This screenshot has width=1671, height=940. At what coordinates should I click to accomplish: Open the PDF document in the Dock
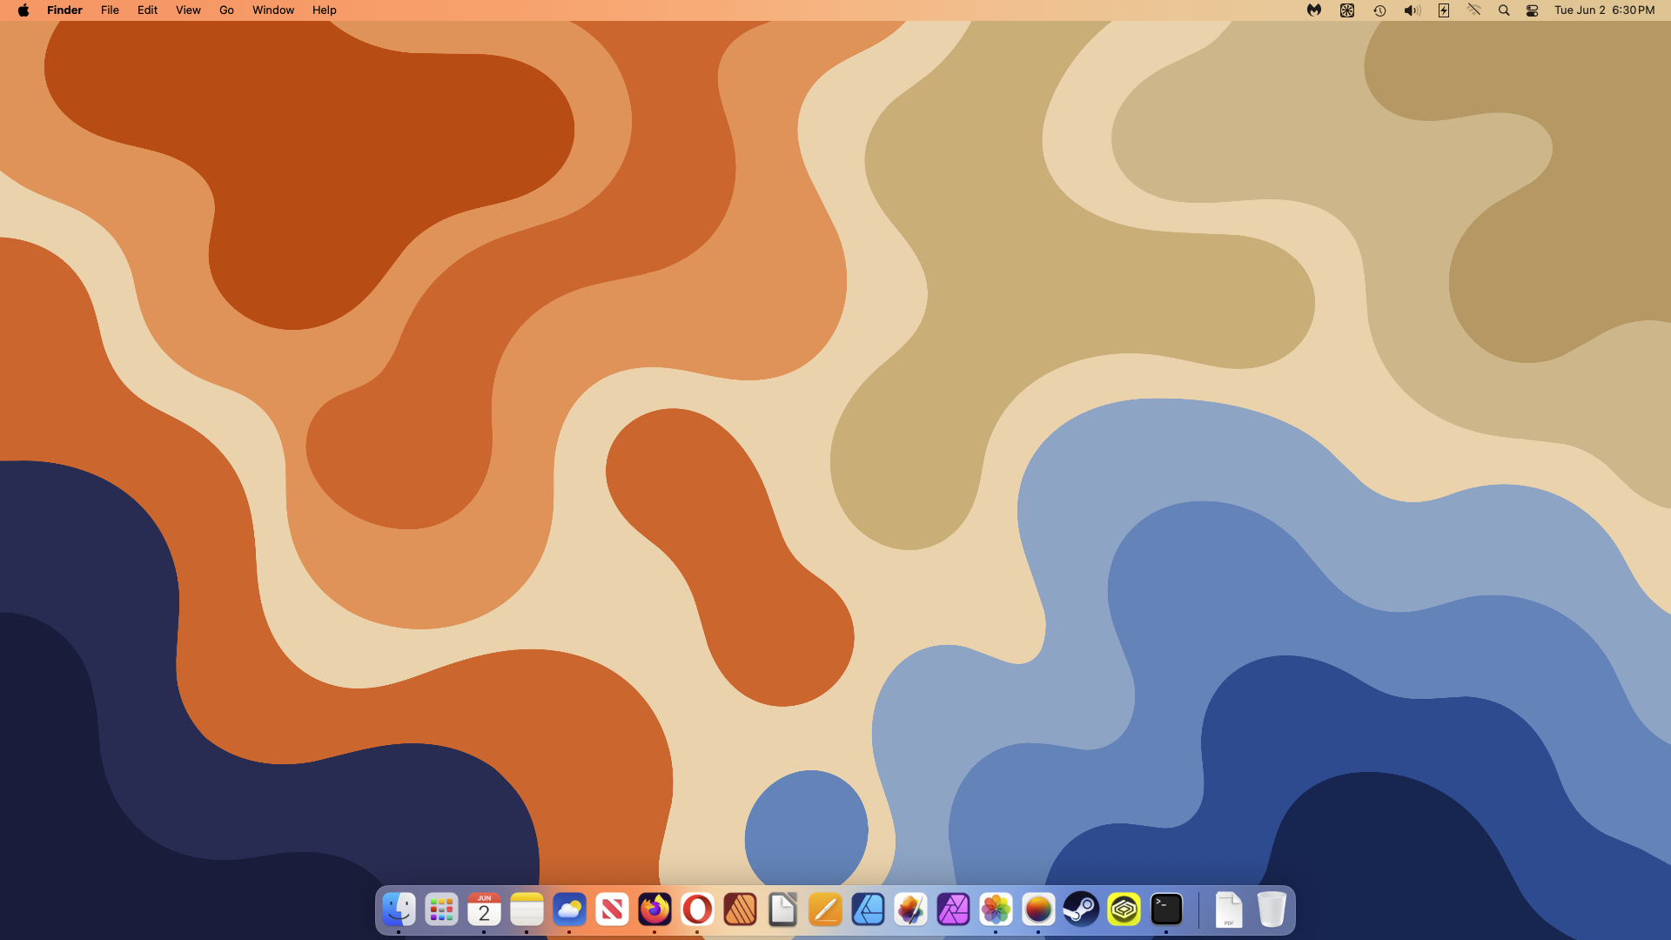coord(1229,910)
